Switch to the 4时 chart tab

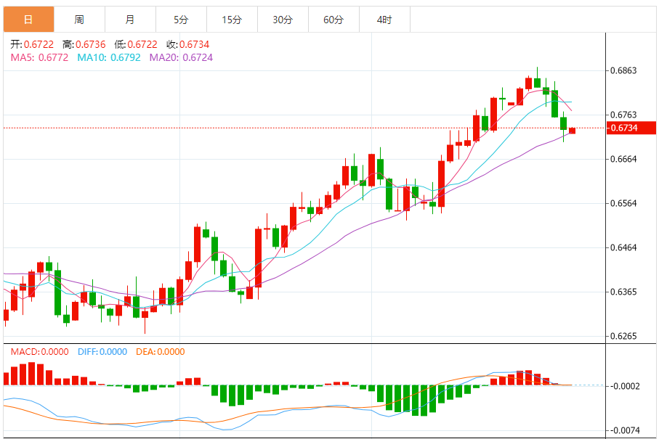coord(384,20)
